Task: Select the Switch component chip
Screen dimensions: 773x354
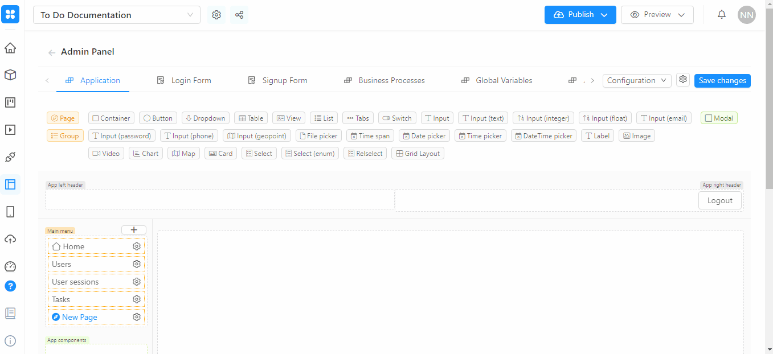Action: 397,118
